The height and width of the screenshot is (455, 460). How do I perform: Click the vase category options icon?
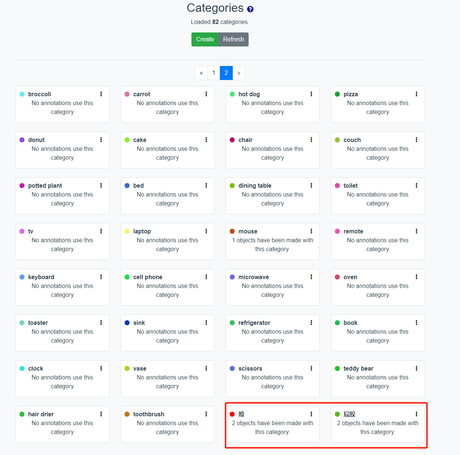coord(206,368)
